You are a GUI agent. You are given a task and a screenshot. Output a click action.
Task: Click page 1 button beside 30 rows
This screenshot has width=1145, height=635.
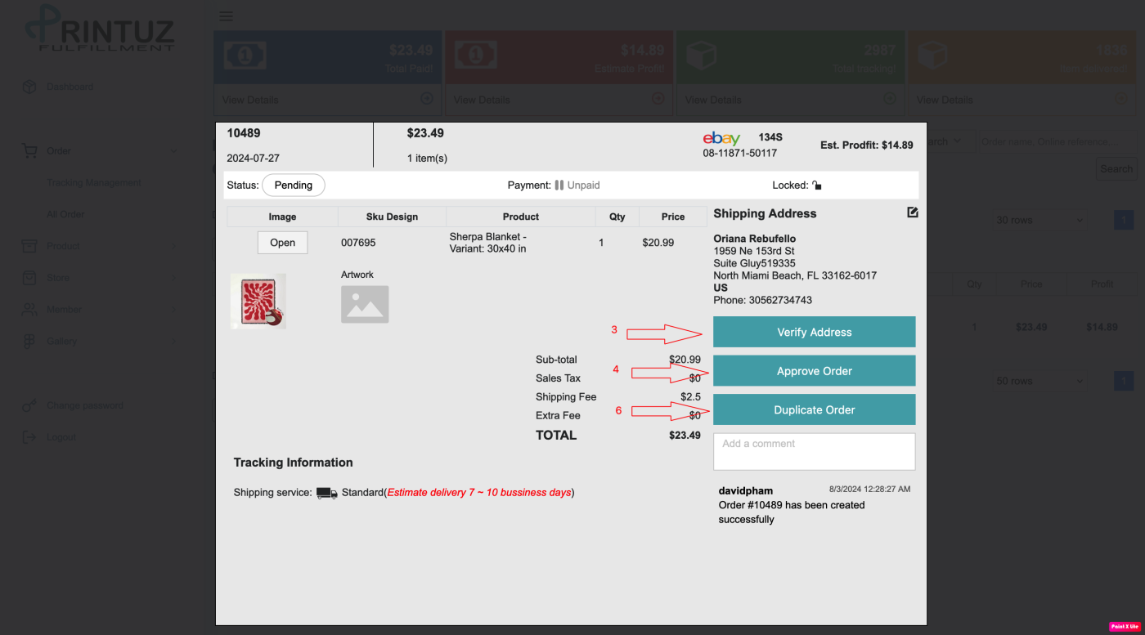coord(1125,220)
